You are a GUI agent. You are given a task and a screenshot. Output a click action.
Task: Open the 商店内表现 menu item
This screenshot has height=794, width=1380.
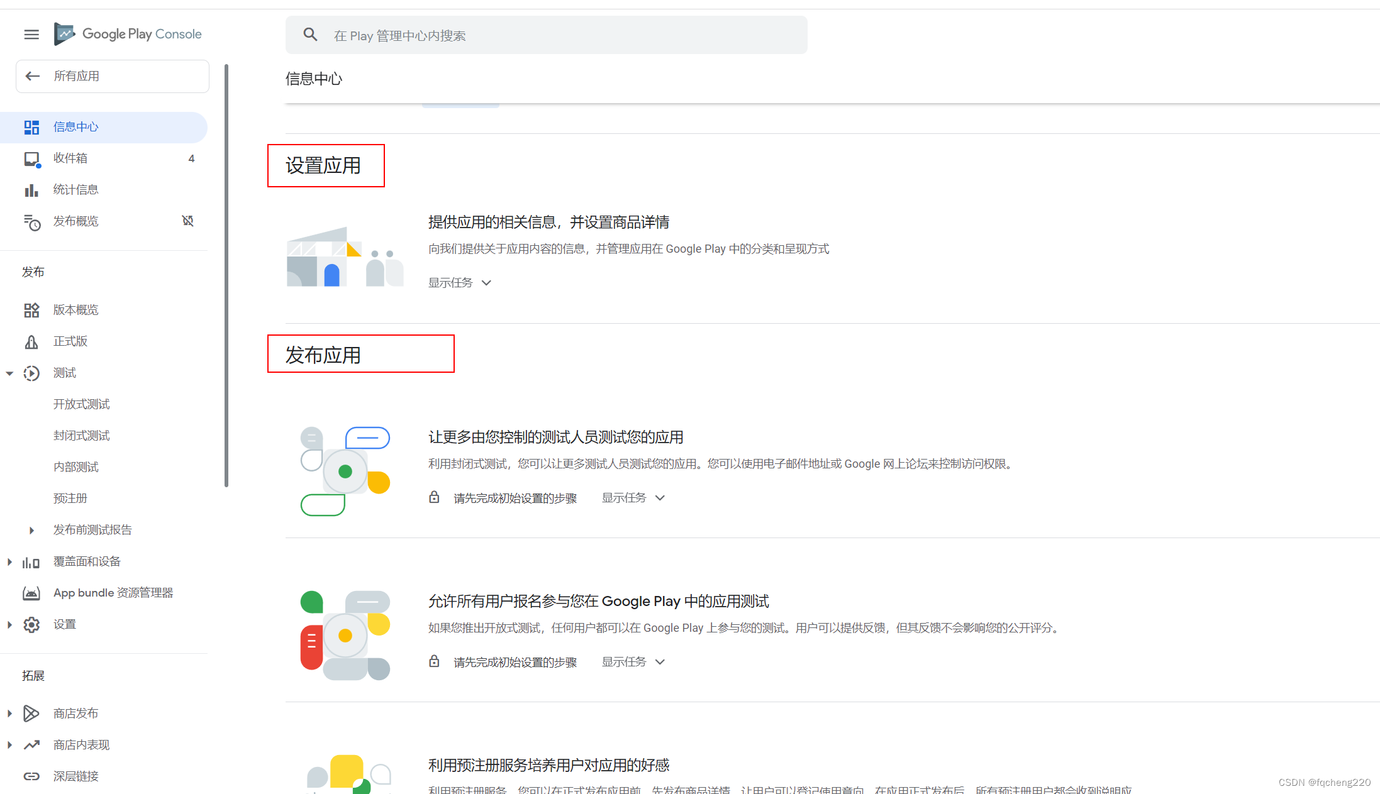[81, 744]
